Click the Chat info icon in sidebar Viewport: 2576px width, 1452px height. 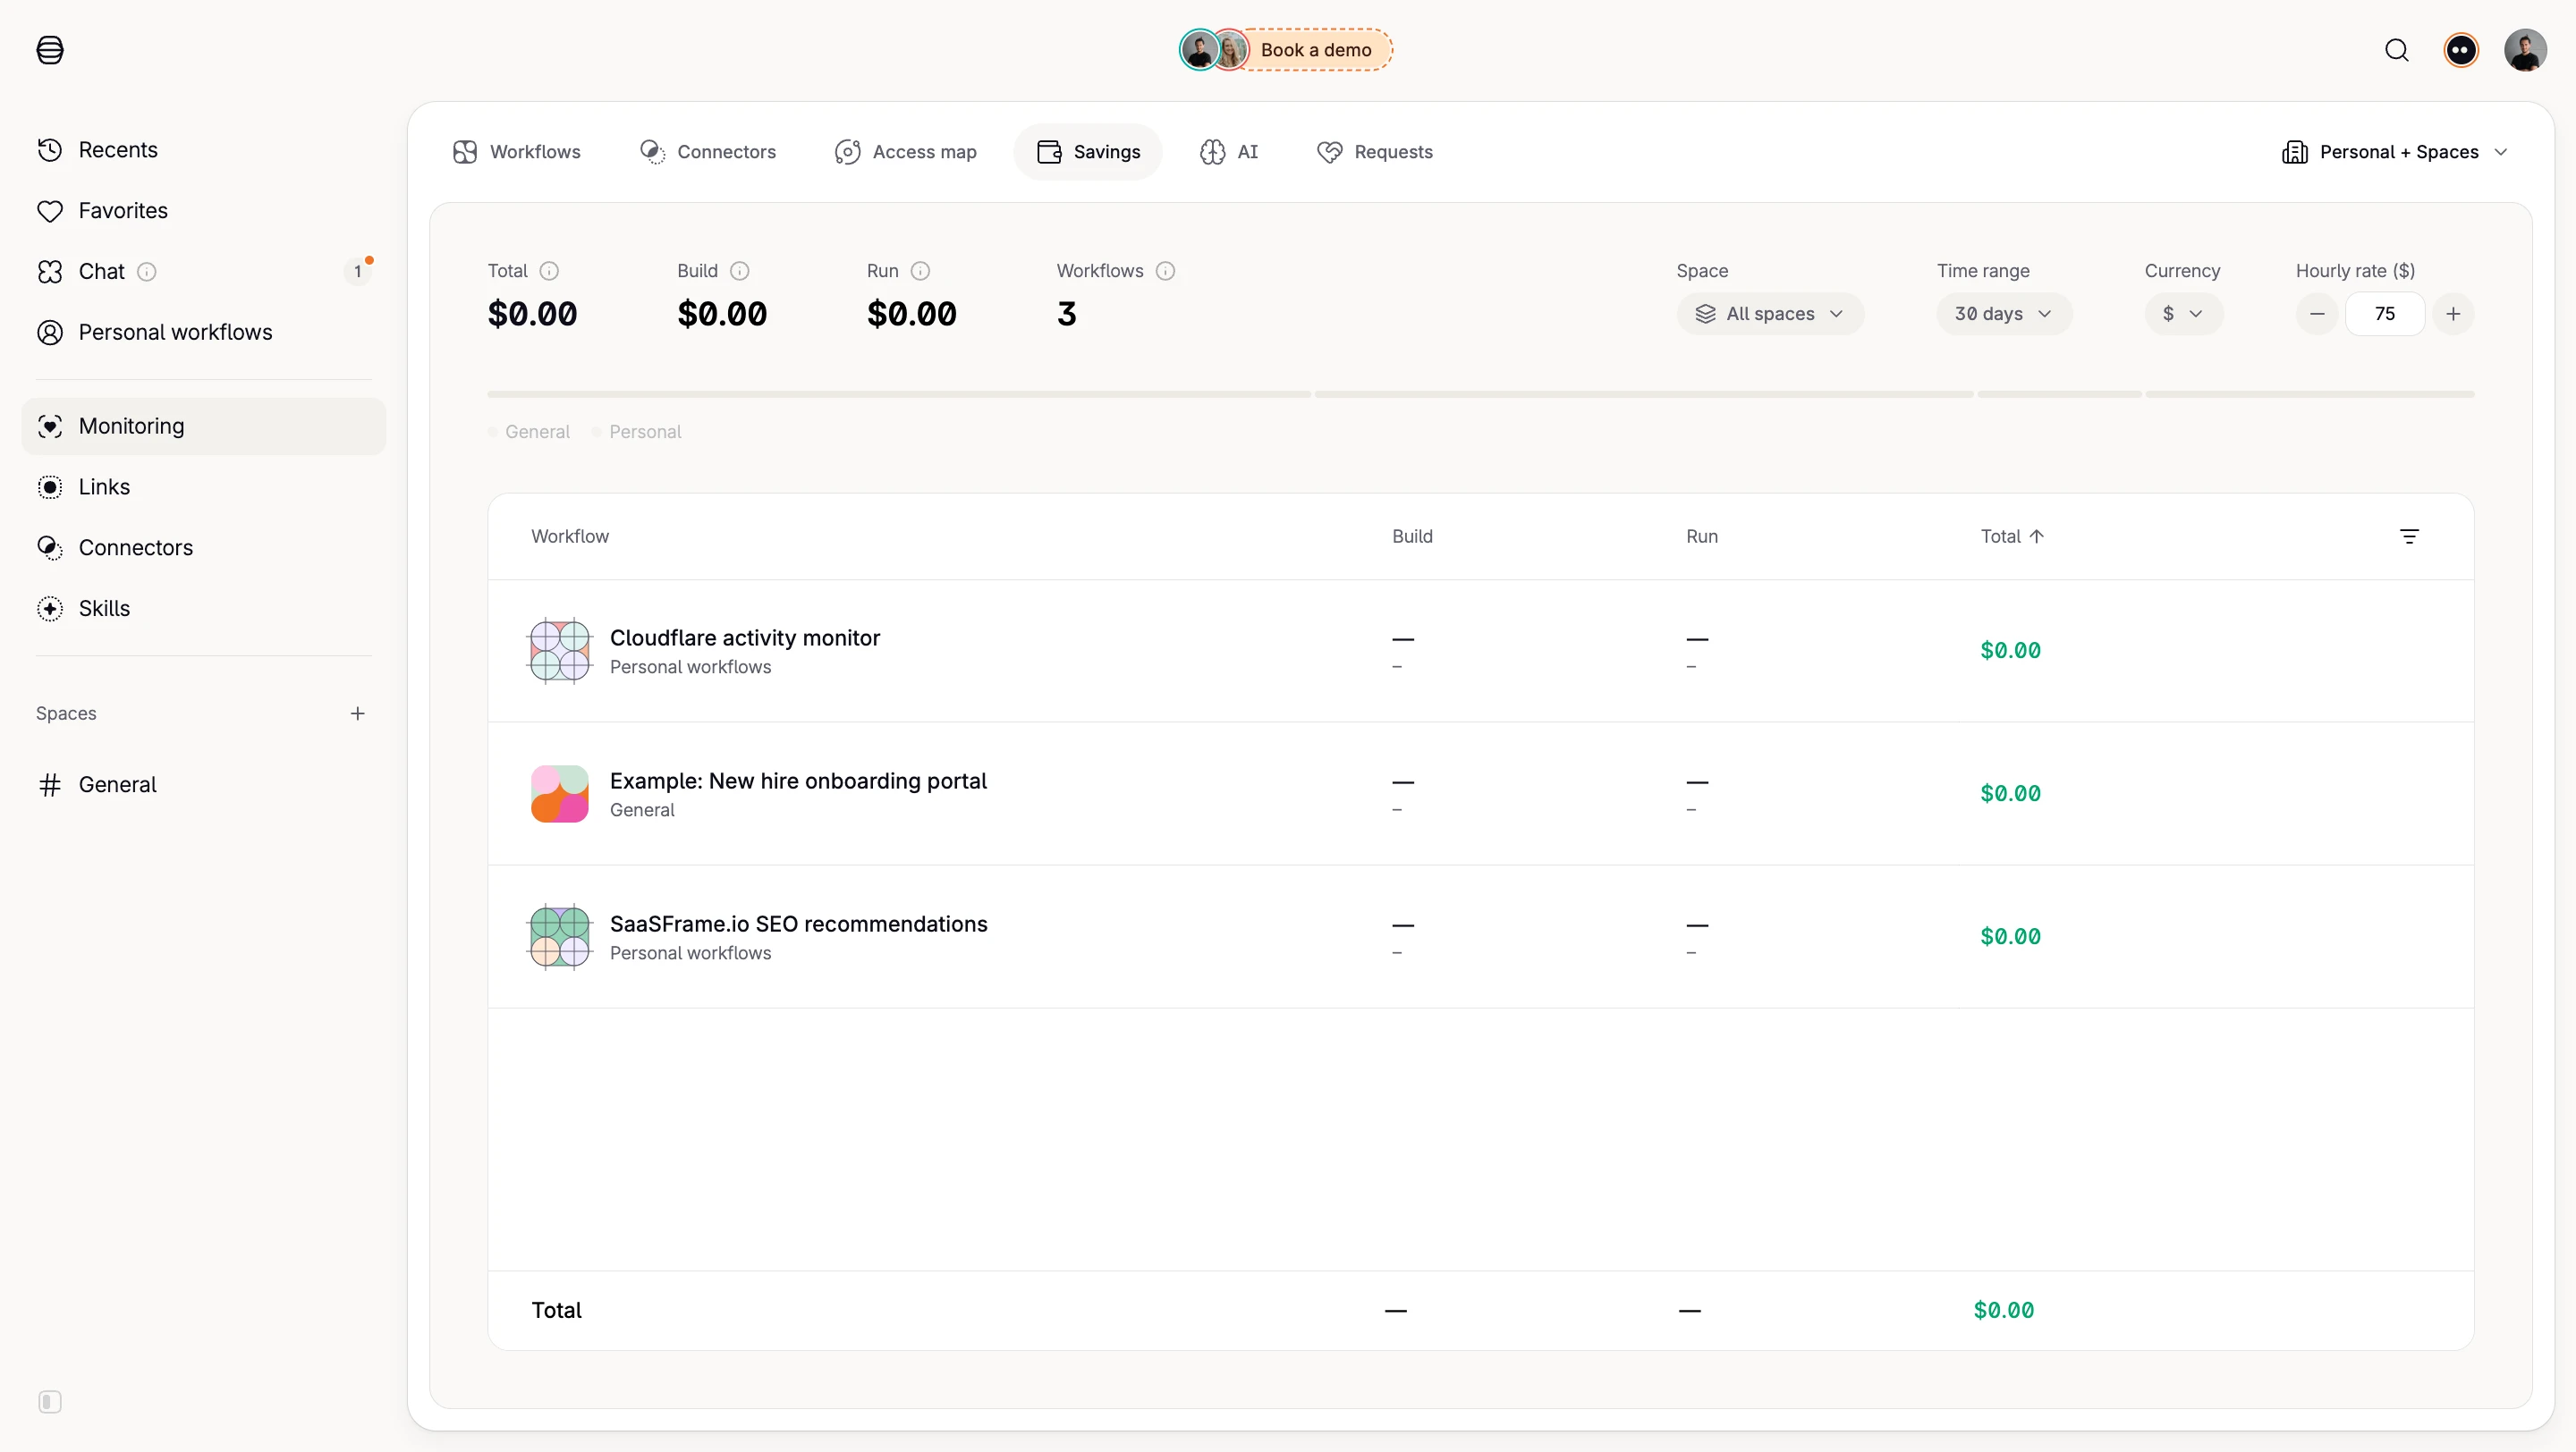pyautogui.click(x=147, y=272)
